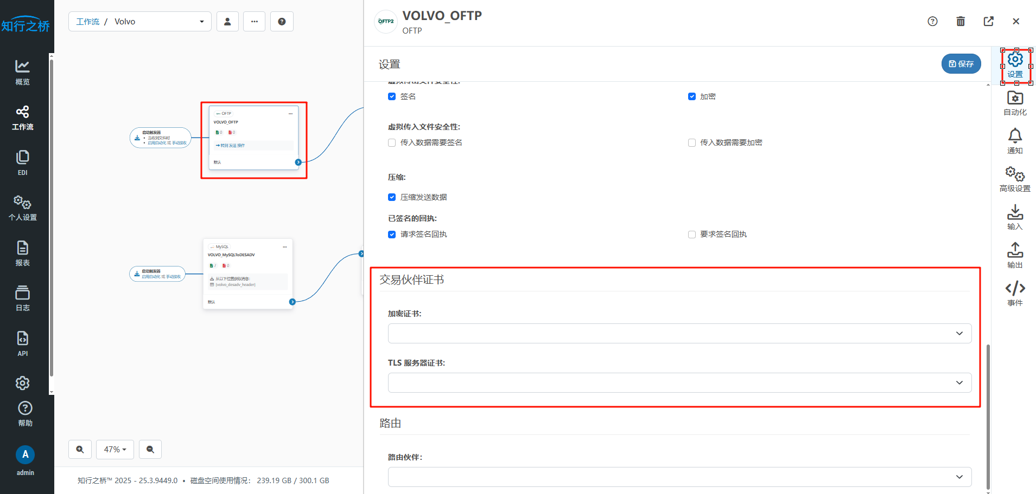Uncheck the 签名 signature checkbox
Screen dimensions: 1036x494
(x=392, y=96)
